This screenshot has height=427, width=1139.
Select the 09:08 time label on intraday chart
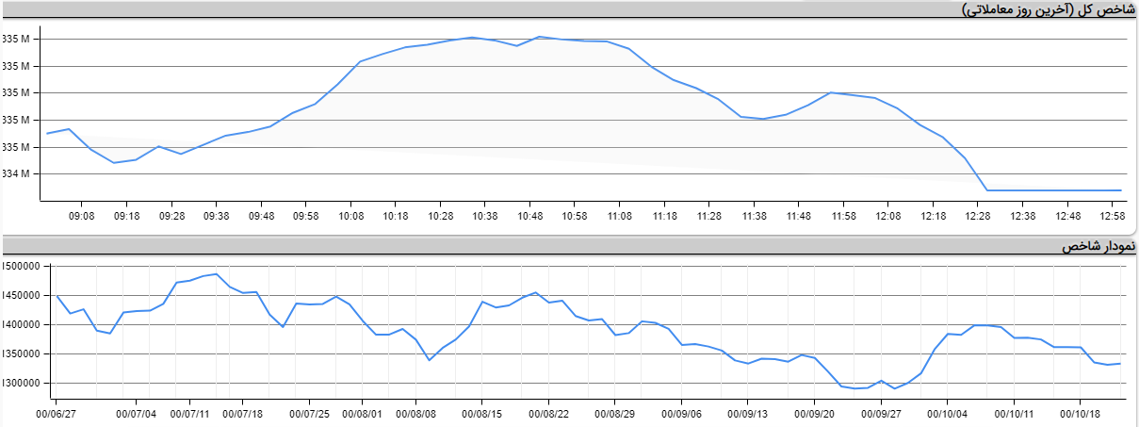[x=82, y=216]
